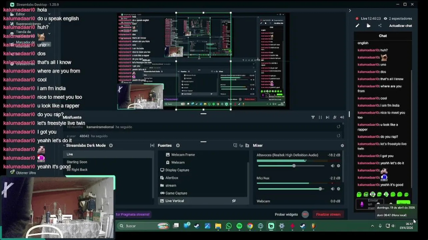This screenshot has width=428, height=240.
Task: Pause the Minifuente event queue
Action: 320,117
